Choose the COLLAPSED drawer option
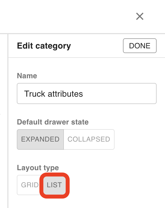 click(89, 139)
